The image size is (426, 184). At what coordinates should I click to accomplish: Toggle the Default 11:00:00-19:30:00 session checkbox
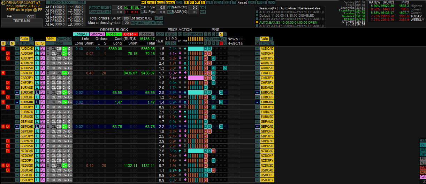pos(257,15)
